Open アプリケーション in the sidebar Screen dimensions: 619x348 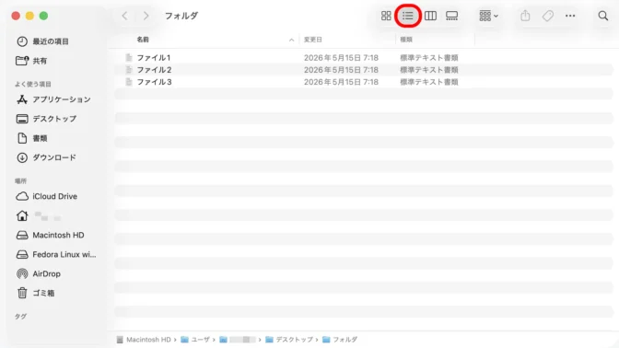point(53,99)
